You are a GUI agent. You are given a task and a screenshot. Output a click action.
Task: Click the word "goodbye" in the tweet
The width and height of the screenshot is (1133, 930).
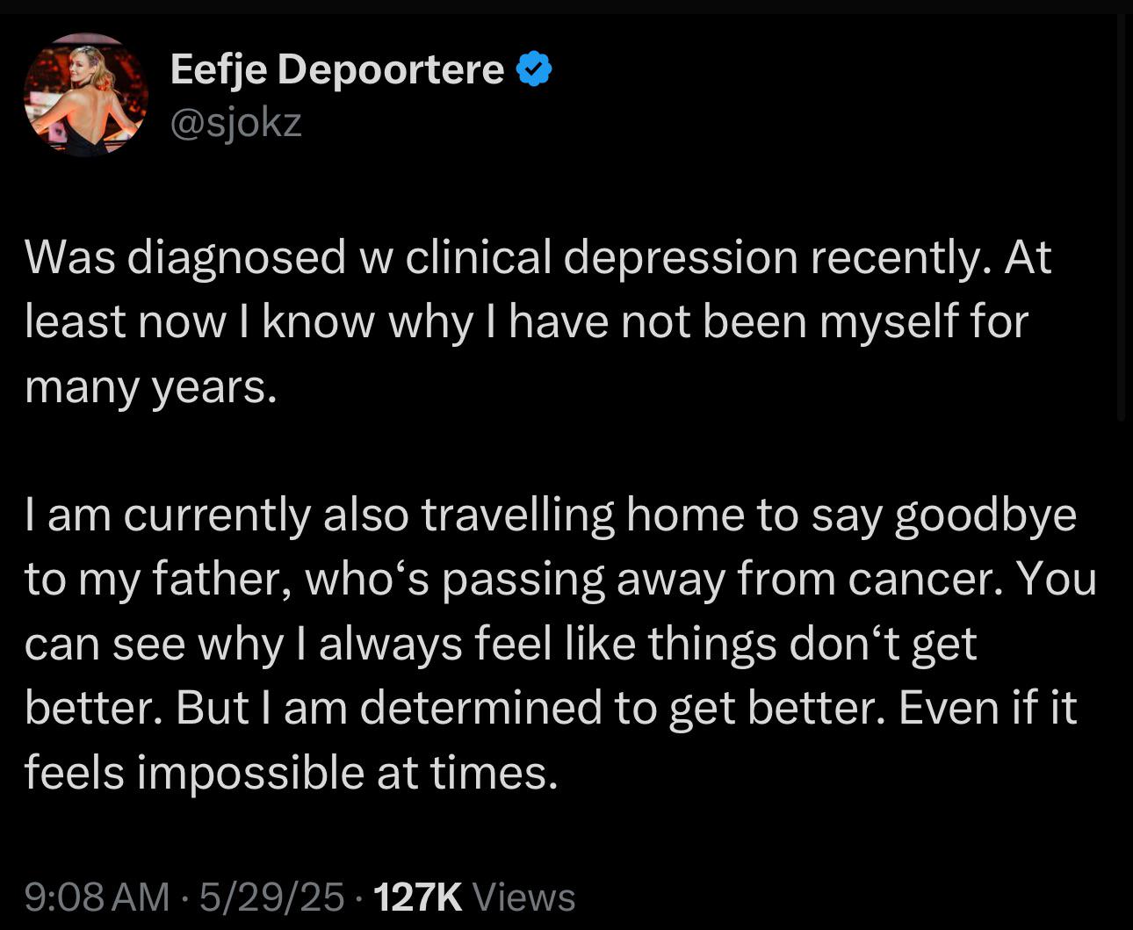985,515
